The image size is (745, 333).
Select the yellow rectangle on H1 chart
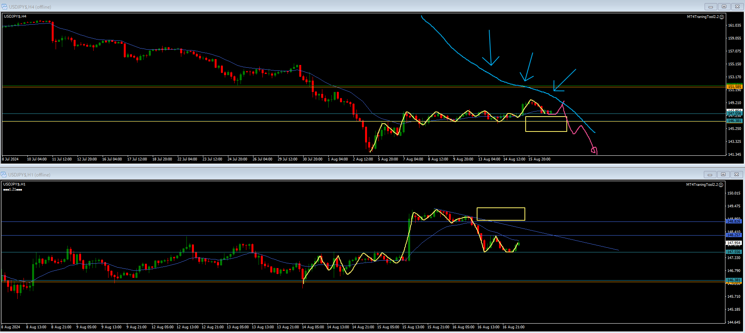tap(501, 208)
